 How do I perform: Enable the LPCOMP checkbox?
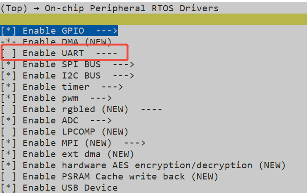(9, 132)
